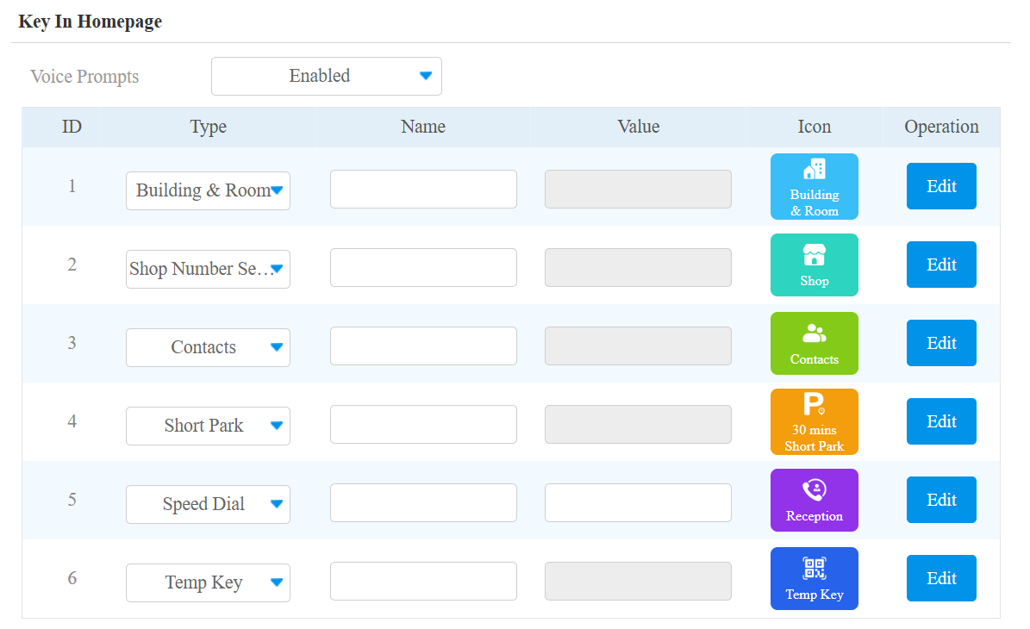Screen dimensions: 1030x629
Task: Click Edit for row 5 Speed Dial
Action: (941, 500)
